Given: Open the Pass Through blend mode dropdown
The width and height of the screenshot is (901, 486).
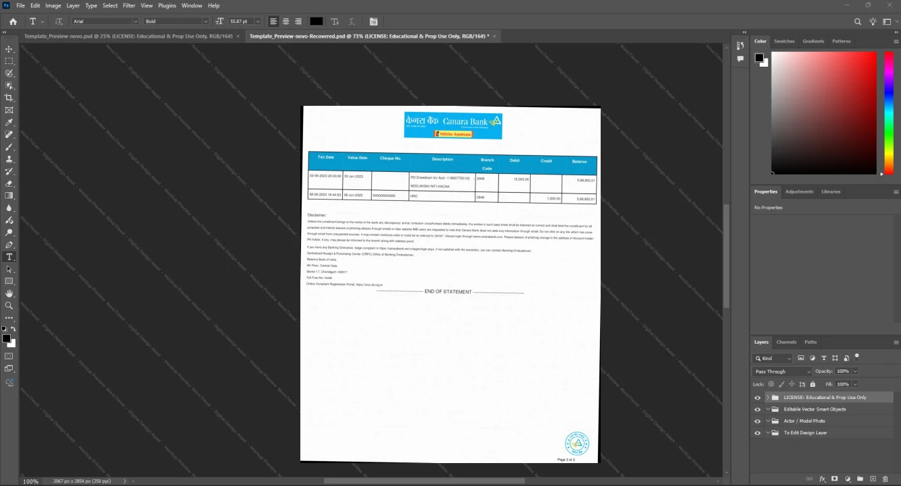Looking at the screenshot, I should point(782,371).
